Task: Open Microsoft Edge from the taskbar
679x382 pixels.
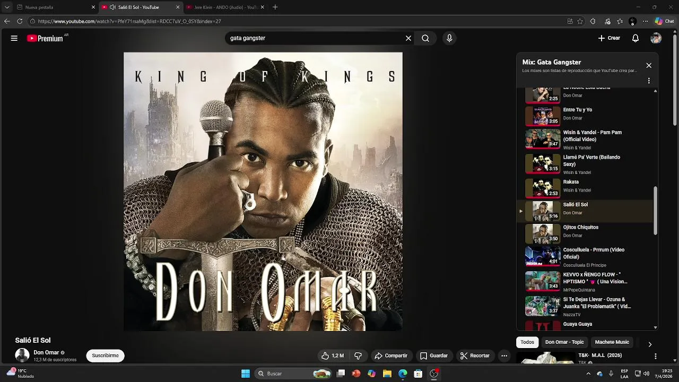Action: point(403,374)
